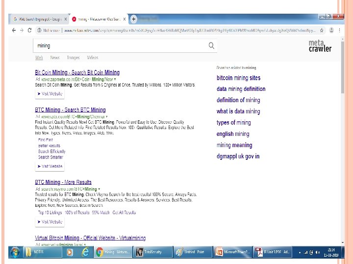353x264 pixels.
Task: Go back using the browser back arrow
Action: tap(14, 30)
